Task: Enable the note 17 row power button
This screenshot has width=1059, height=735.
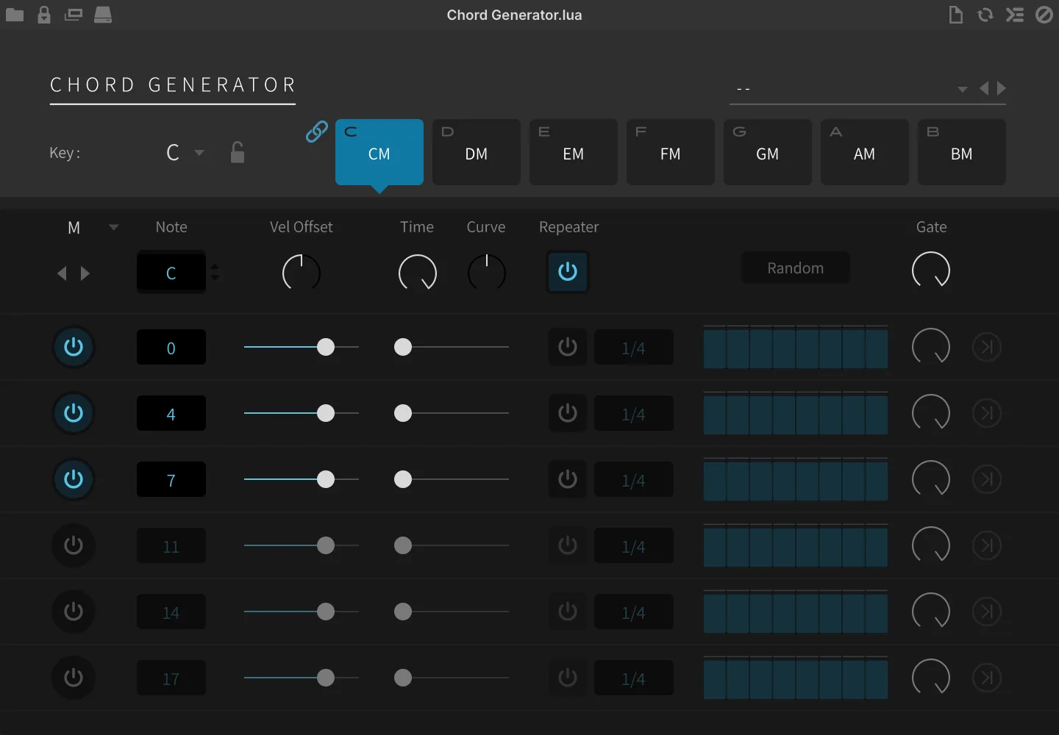Action: click(74, 678)
